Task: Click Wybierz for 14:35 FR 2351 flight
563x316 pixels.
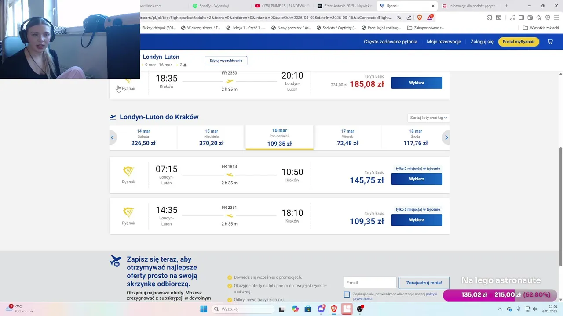Action: click(x=417, y=220)
